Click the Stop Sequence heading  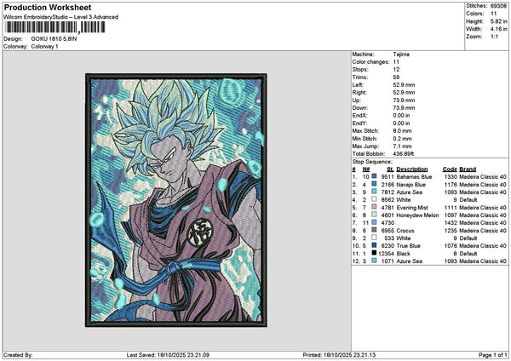[x=372, y=162]
